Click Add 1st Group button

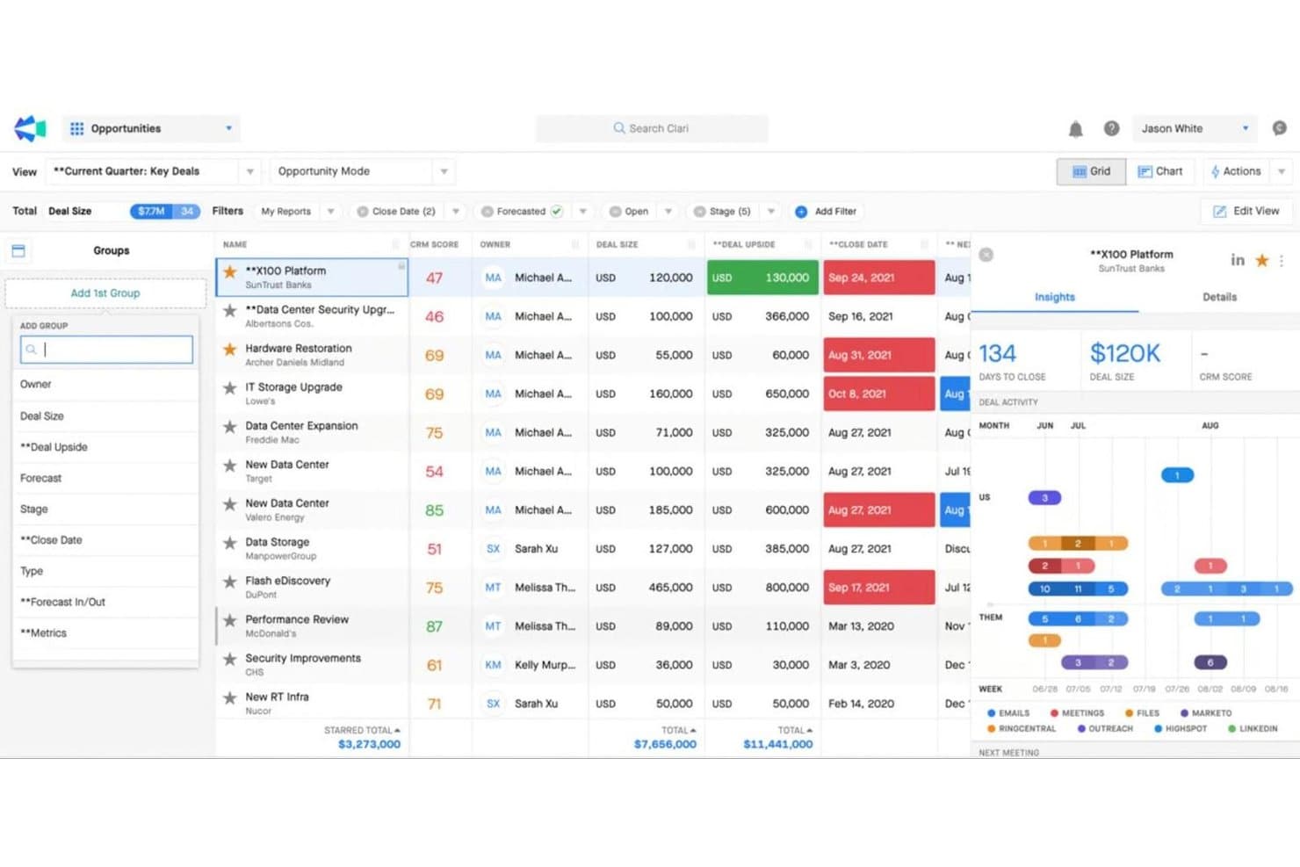click(105, 293)
